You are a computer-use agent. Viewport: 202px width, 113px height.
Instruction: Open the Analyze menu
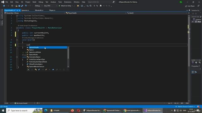point(53,2)
